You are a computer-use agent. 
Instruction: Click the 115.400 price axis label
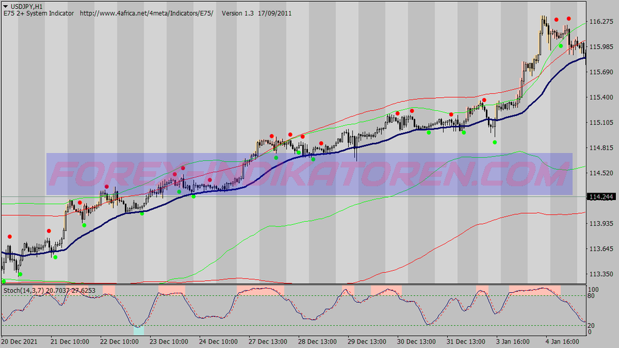(x=601, y=97)
